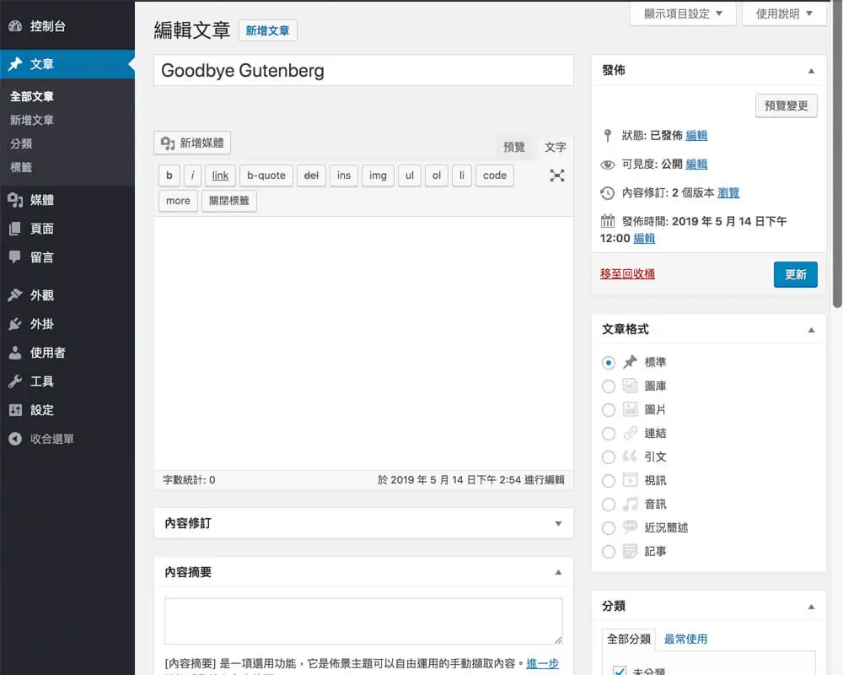Toggle distraction-free fullscreen writing icon
This screenshot has width=843, height=675.
point(557,175)
